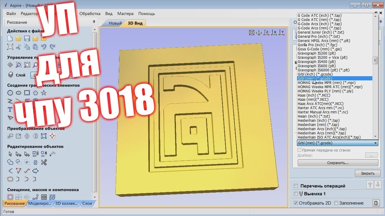Screen dimensions: 385x216
Task: Switch 3D view to isometric view icon
Action: [x=259, y=33]
